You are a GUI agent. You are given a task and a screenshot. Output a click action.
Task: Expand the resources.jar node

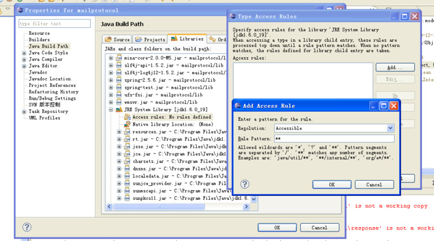tap(119, 132)
